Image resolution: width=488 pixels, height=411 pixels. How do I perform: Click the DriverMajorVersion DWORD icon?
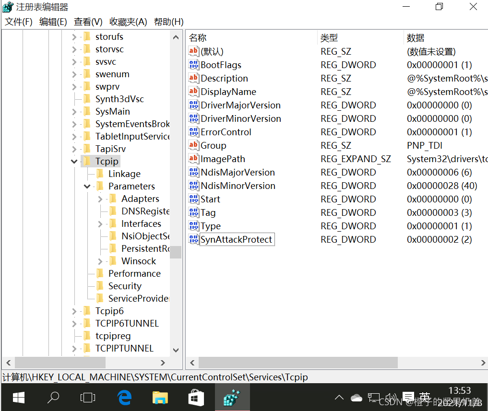click(x=193, y=105)
